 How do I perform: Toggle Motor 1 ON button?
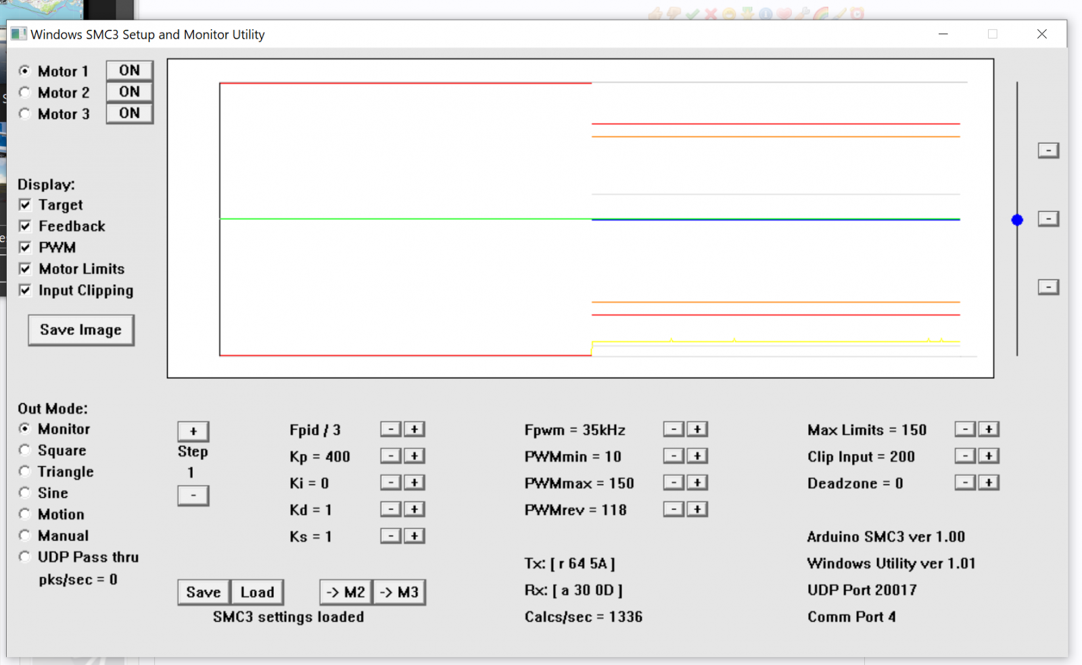pos(129,70)
